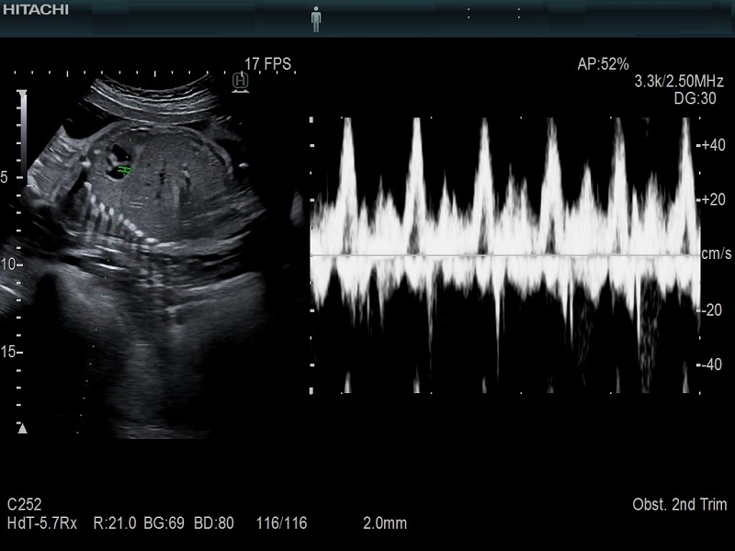
Task: Select the 2.0mm sample volume size
Action: pos(384,523)
